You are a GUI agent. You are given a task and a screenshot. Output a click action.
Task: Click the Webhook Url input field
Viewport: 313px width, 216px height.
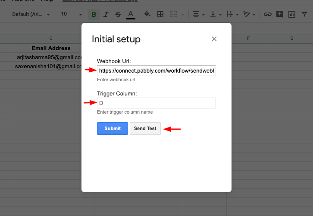(x=156, y=70)
